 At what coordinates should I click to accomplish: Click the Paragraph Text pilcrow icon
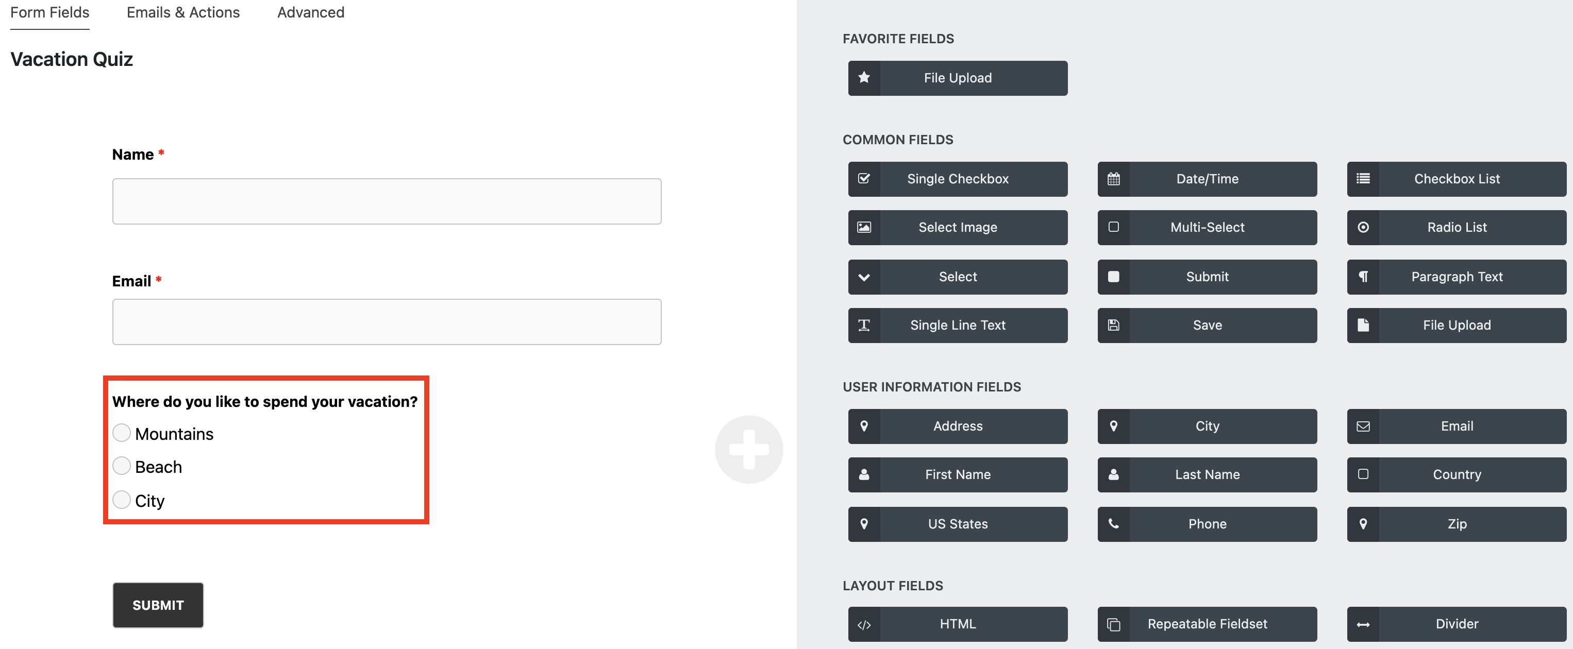point(1362,277)
